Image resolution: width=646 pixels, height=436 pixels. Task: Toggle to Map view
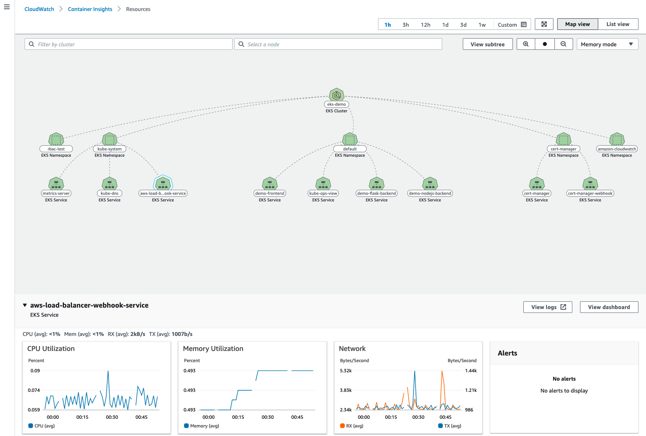click(577, 24)
